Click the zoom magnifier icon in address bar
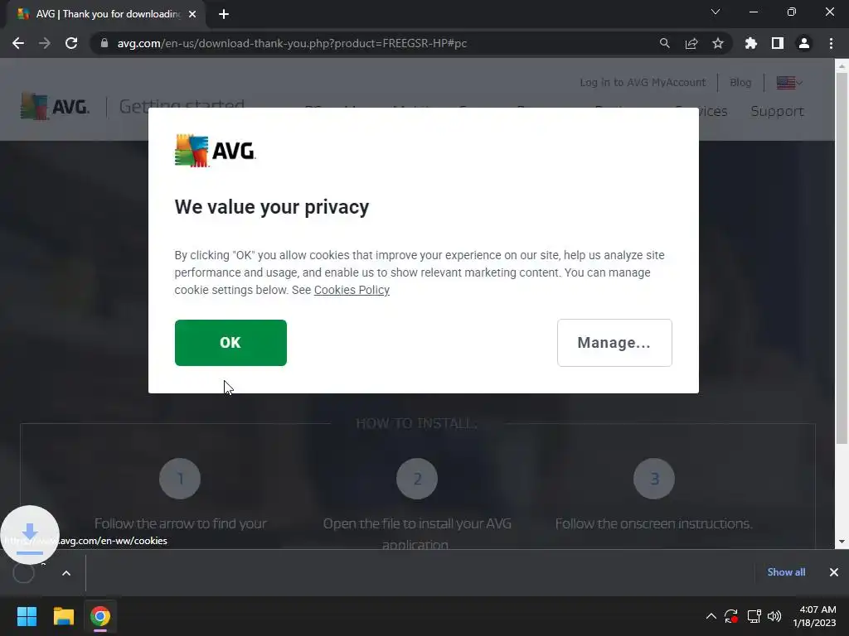The width and height of the screenshot is (849, 636). [664, 43]
